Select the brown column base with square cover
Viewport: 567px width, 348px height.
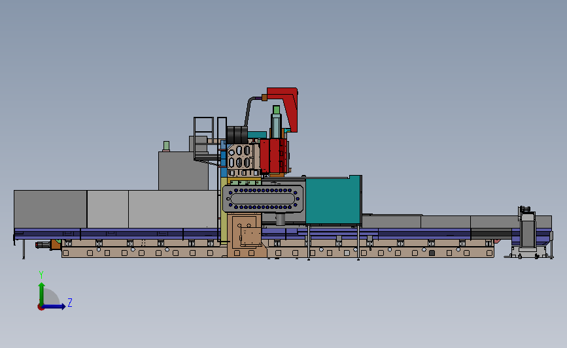pos(246,234)
